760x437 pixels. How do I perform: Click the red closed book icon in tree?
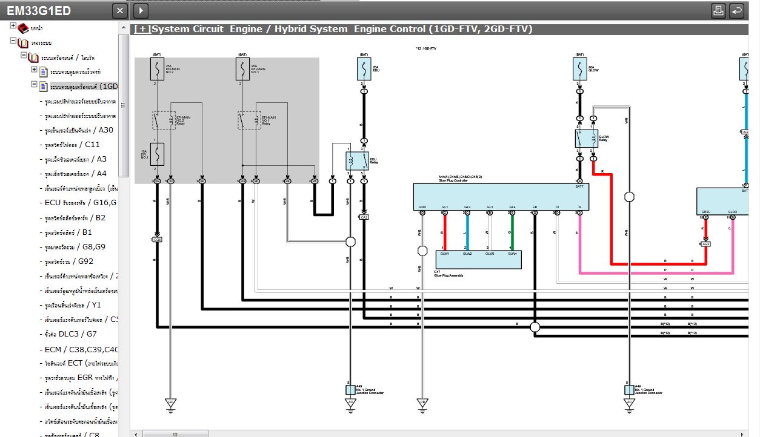point(23,28)
